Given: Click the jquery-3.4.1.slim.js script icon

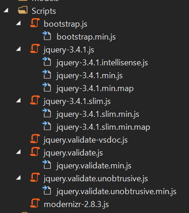Looking at the screenshot, I should pos(35,100).
